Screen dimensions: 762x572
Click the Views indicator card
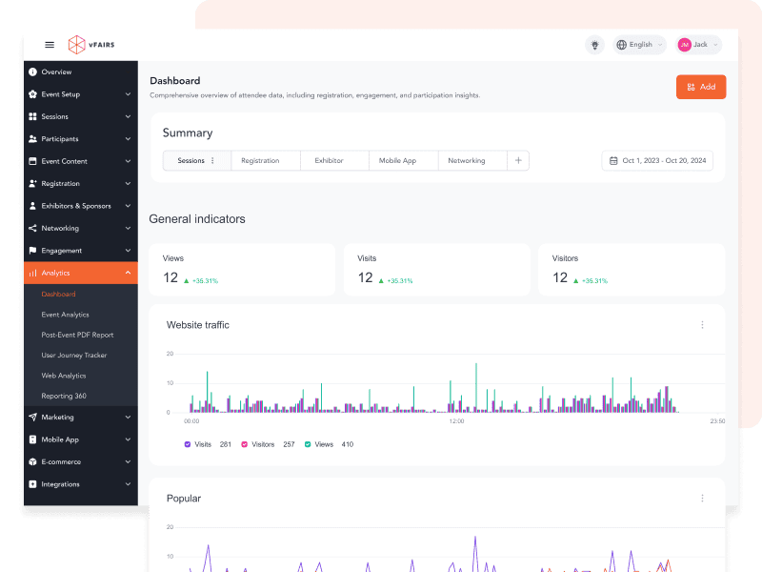[242, 270]
